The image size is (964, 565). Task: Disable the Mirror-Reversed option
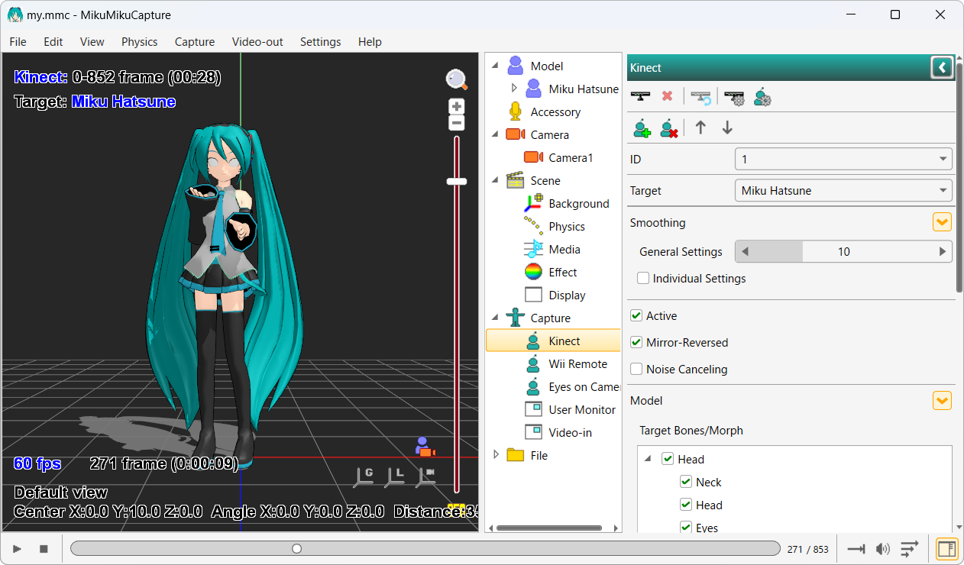click(x=636, y=342)
